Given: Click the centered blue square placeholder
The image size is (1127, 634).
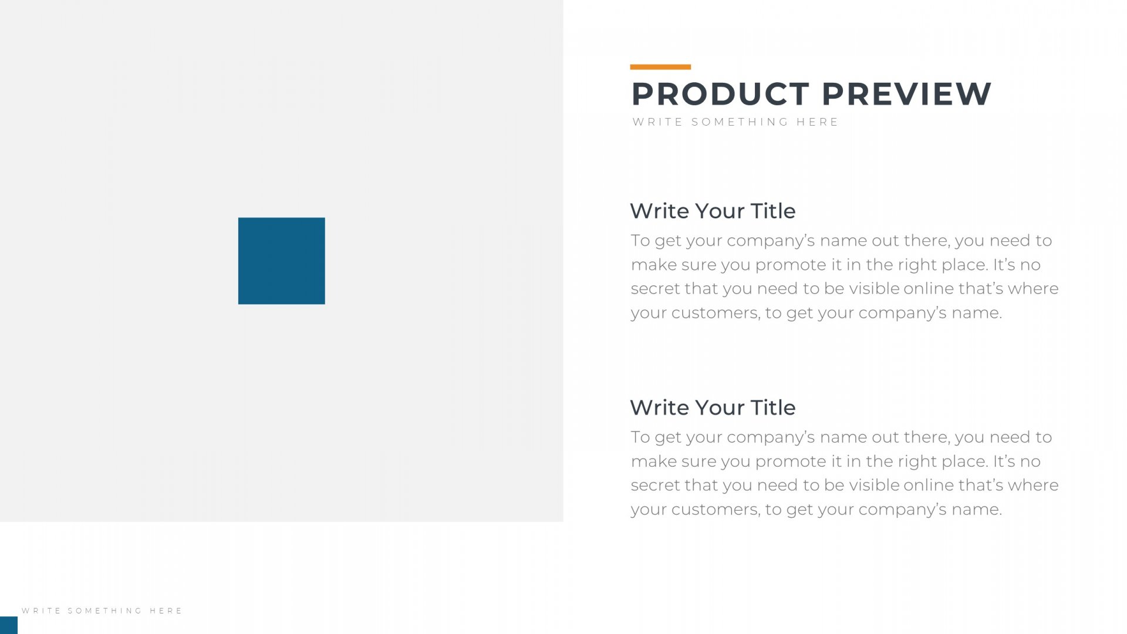Looking at the screenshot, I should pyautogui.click(x=281, y=261).
